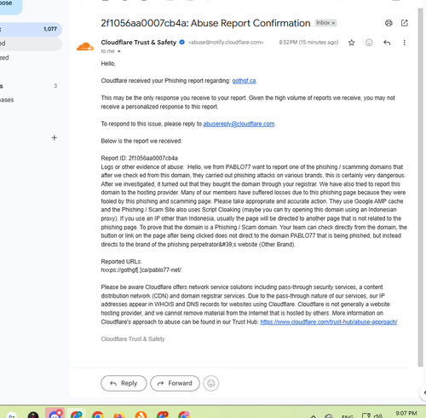The width and height of the screenshot is (426, 418).
Task: Click the Inbox label chip text
Action: coord(323,23)
